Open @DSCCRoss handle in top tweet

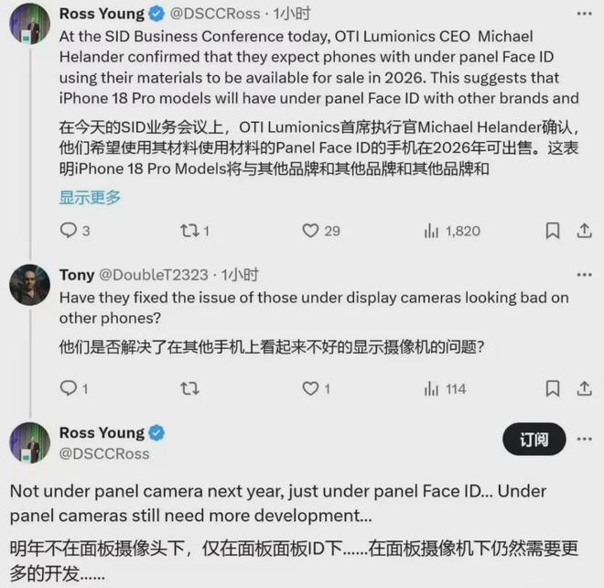[215, 14]
